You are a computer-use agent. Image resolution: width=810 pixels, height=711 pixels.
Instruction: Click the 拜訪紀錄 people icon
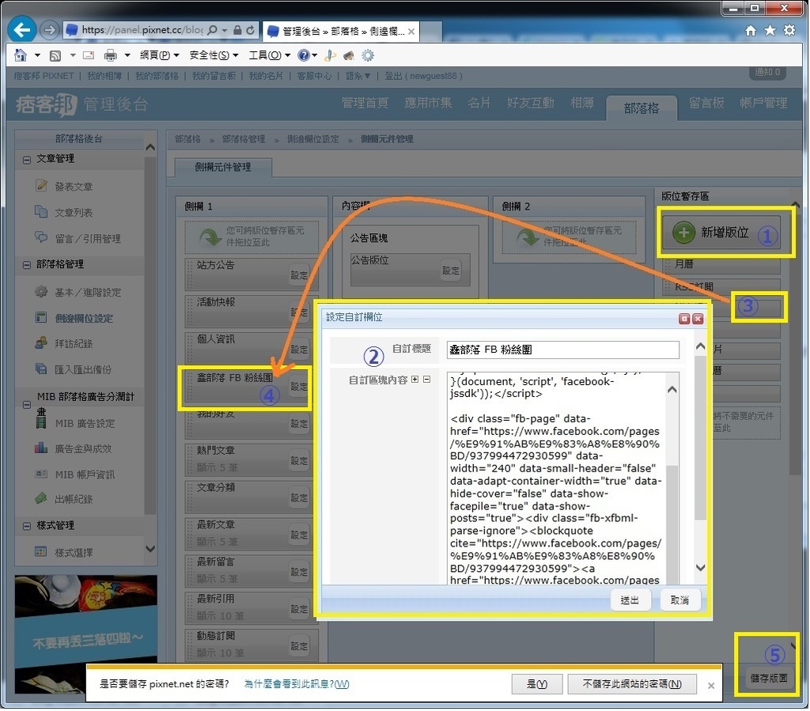(x=41, y=343)
